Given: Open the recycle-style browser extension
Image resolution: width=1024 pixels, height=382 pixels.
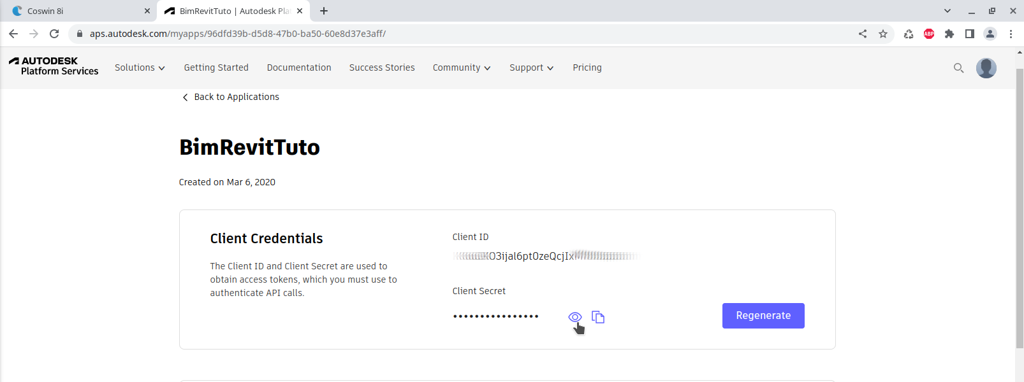Looking at the screenshot, I should (909, 34).
